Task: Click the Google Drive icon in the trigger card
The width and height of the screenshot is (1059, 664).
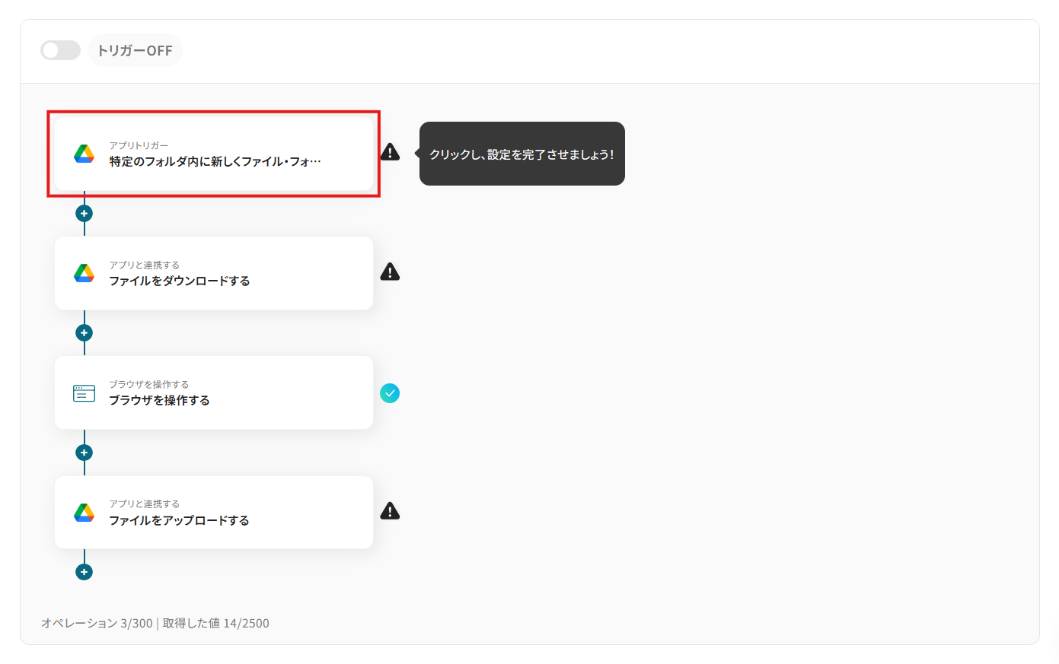Action: [x=84, y=154]
